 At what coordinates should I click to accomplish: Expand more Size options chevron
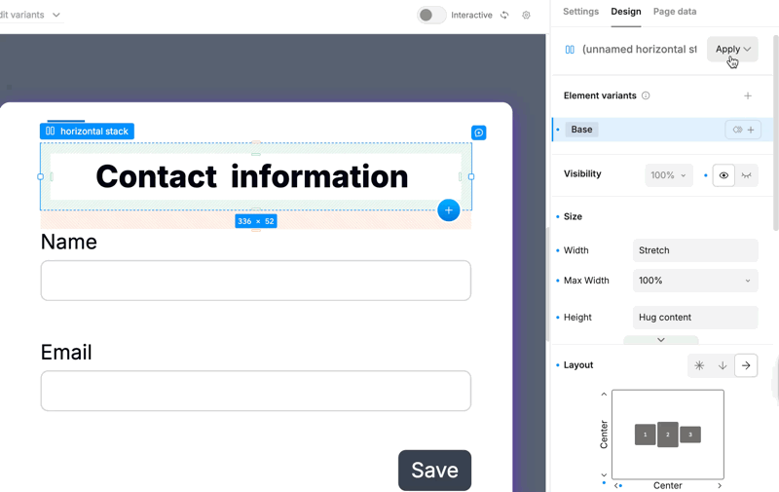tap(661, 340)
